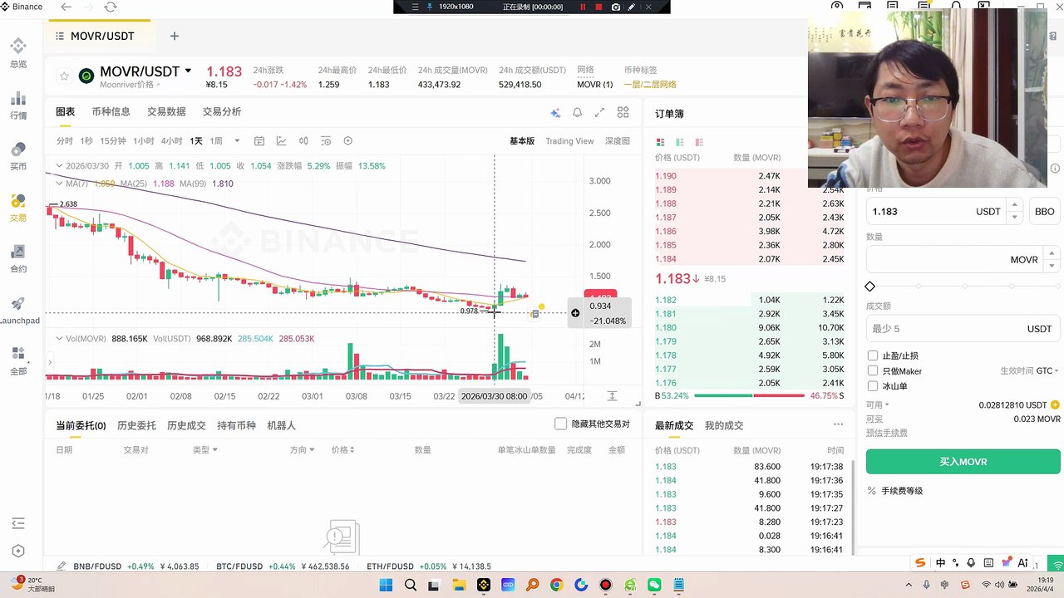Click the order amount slider handle
This screenshot has height=598, width=1064.
coord(870,287)
